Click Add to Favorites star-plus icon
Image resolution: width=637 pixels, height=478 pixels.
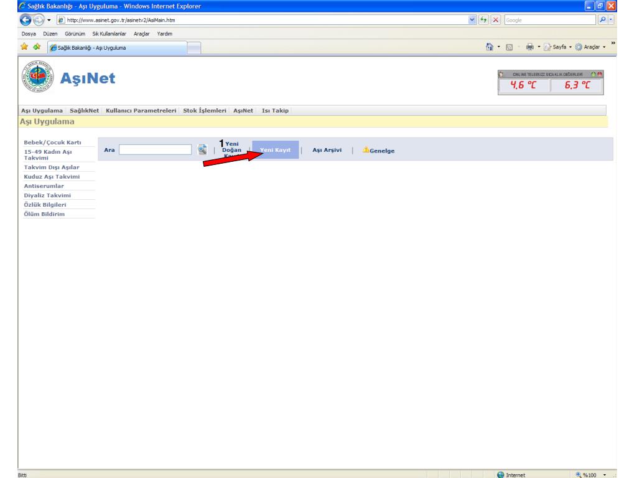37,47
